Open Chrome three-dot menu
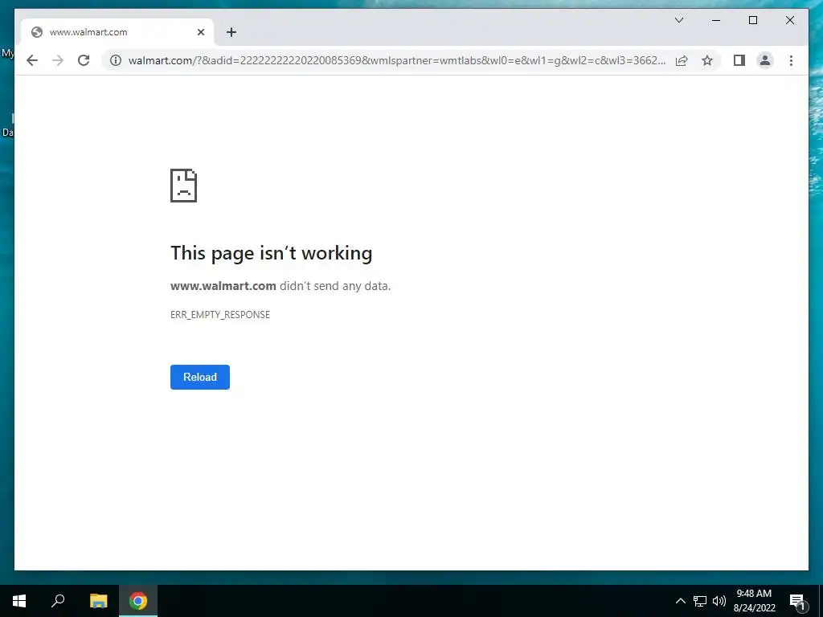The width and height of the screenshot is (823, 617). [x=791, y=60]
